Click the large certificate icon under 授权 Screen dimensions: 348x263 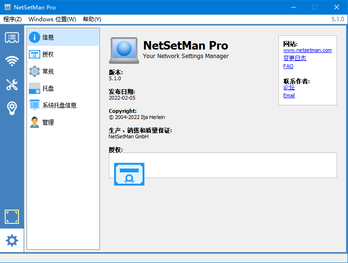(129, 174)
